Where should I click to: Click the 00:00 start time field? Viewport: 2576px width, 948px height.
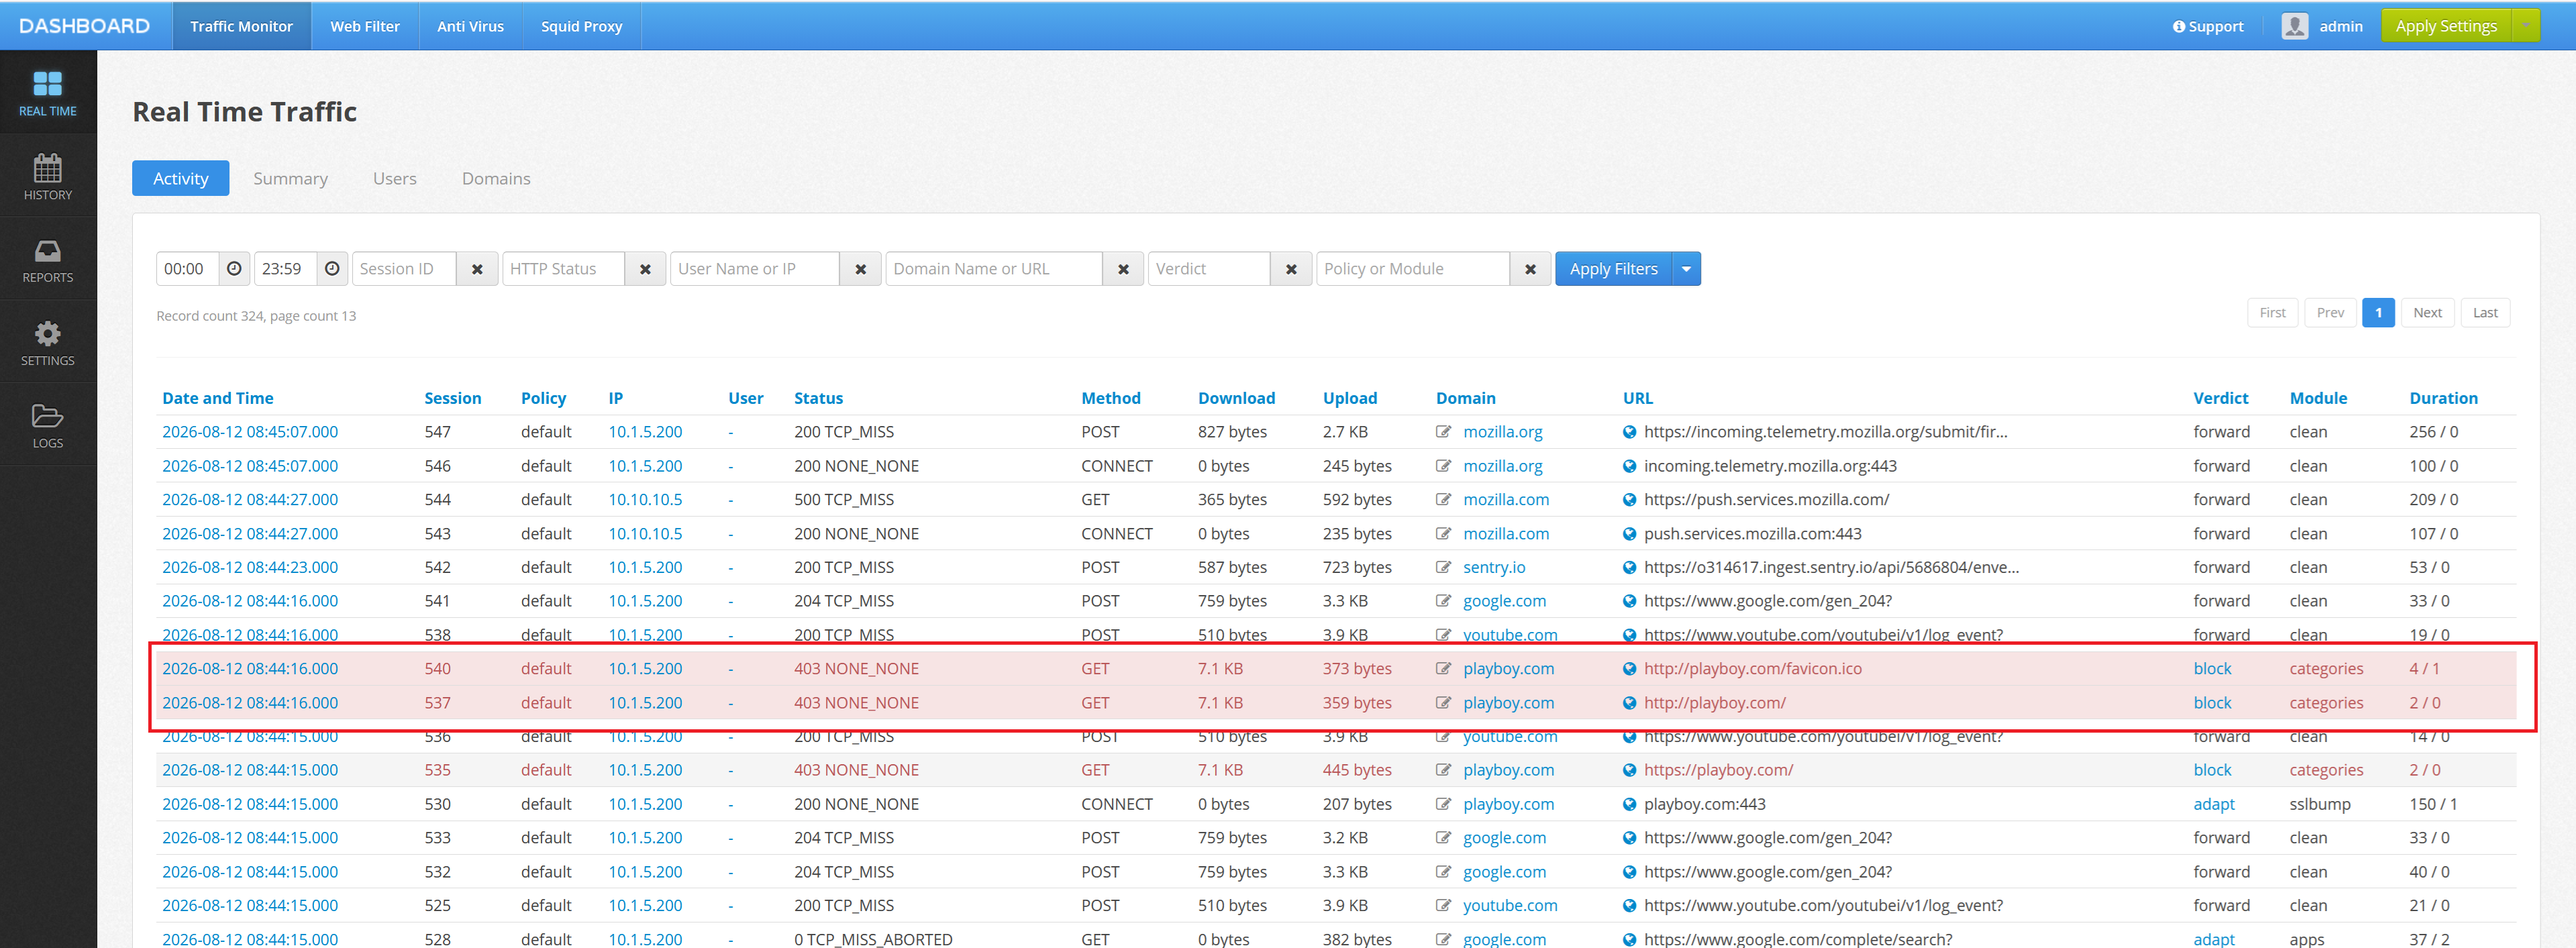[188, 269]
